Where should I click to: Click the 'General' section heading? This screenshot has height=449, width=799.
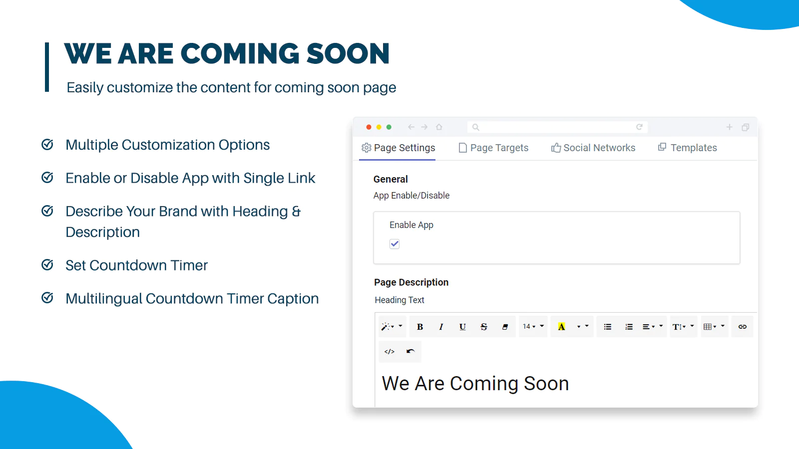391,179
